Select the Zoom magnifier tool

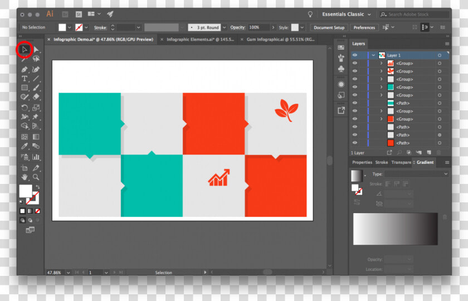(x=36, y=177)
